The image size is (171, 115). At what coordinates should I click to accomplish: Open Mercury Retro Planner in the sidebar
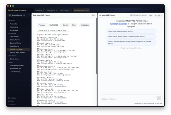(17, 53)
